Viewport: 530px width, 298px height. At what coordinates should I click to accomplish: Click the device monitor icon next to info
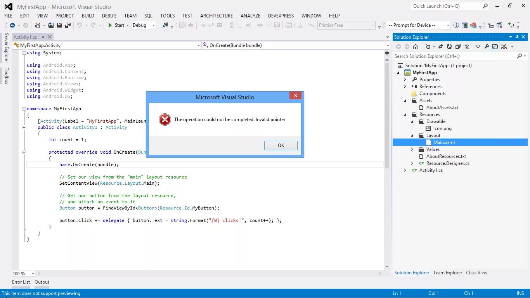click(x=464, y=25)
